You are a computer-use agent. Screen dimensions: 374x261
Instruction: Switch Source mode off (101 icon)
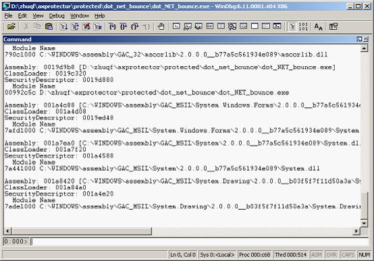coord(303,26)
